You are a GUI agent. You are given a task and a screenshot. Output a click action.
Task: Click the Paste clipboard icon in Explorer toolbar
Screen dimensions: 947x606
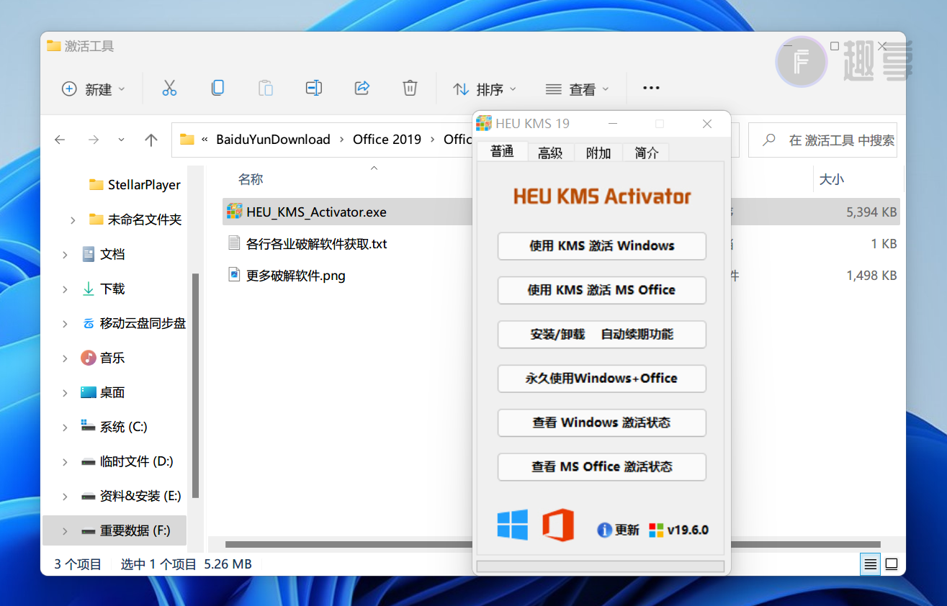266,89
